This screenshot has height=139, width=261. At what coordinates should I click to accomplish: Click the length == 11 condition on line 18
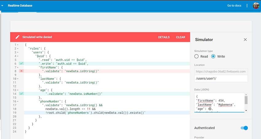coord(70,109)
